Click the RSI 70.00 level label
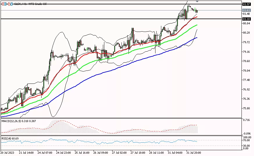The image size is (254, 156). pos(246,140)
